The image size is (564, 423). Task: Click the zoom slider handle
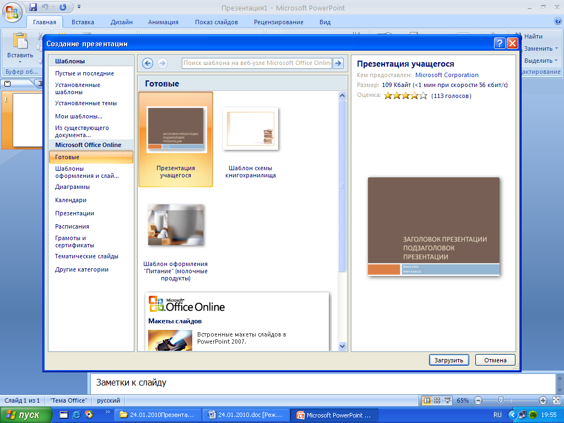click(x=501, y=400)
